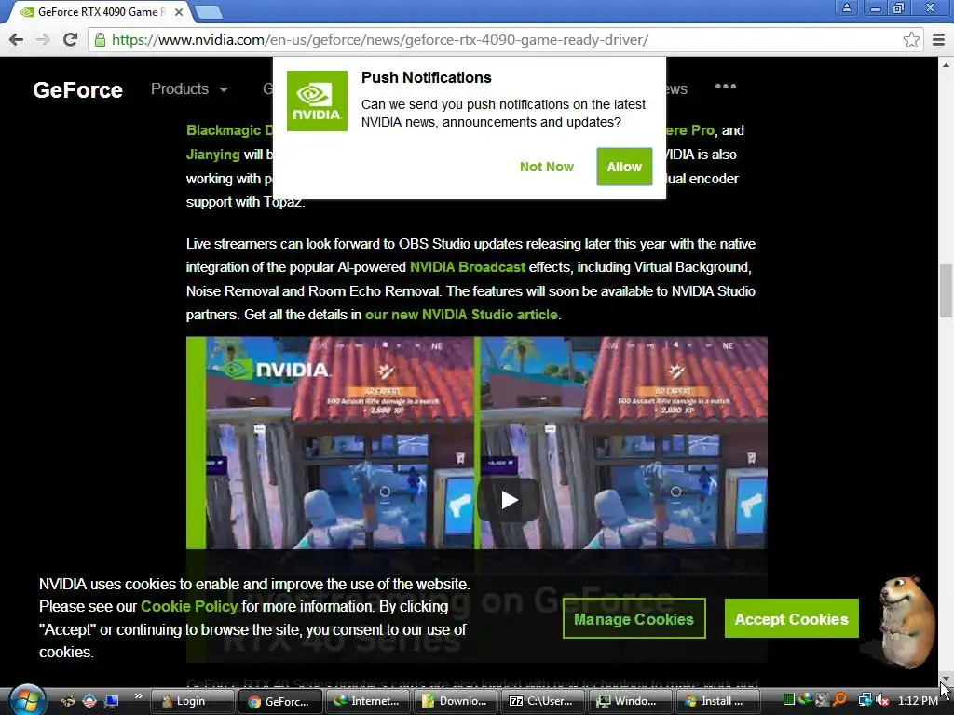Open the Blackmagic link in the article
The height and width of the screenshot is (715, 954).
(229, 130)
